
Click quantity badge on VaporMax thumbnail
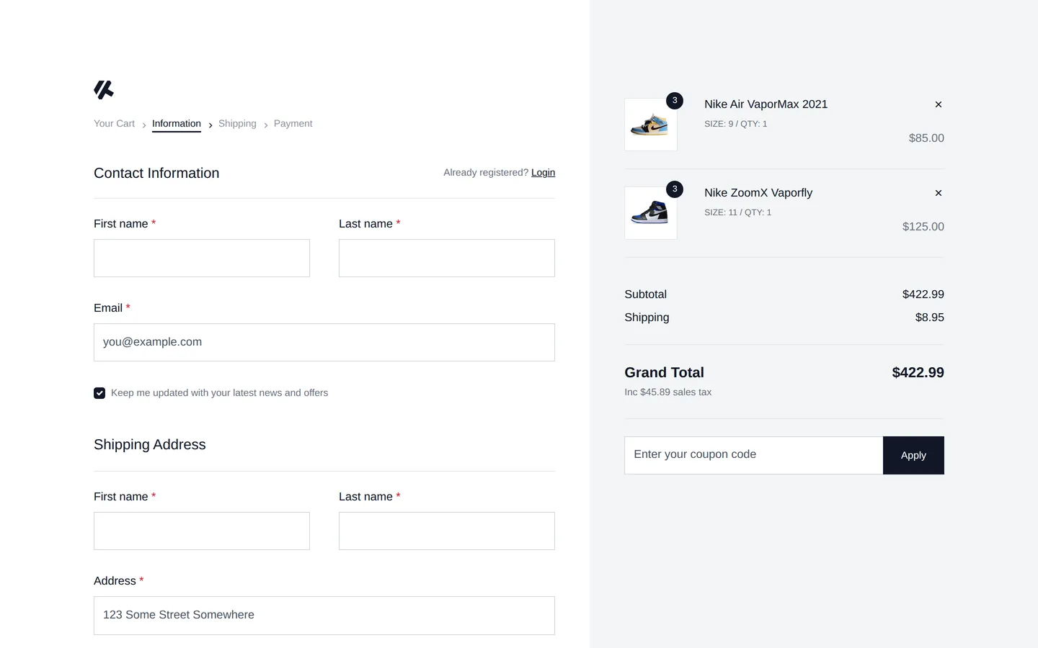coord(675,101)
